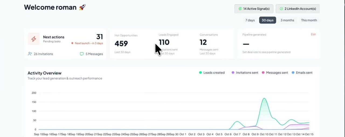Toggle the Messages sent legend item
Viewport: 345px width, 137px height.
pyautogui.click(x=275, y=73)
